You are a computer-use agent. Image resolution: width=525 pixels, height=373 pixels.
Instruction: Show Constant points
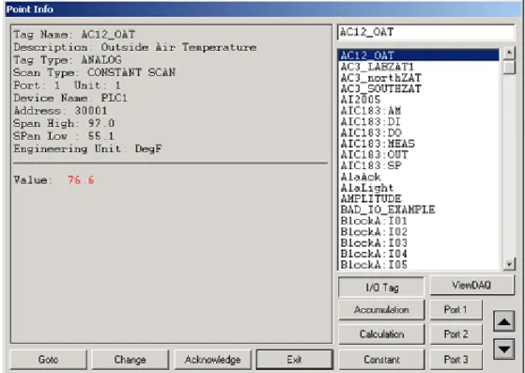click(x=381, y=360)
